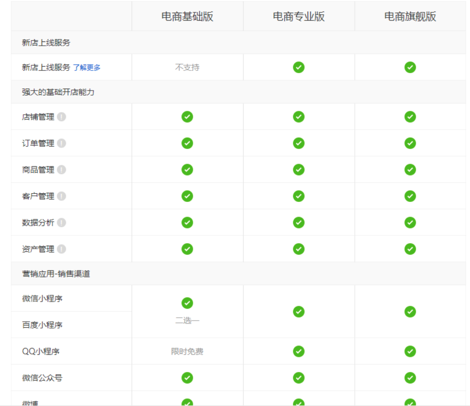
Task: Click 电商旗舰版 checkmark in 商品管理 row
Action: pos(410,170)
